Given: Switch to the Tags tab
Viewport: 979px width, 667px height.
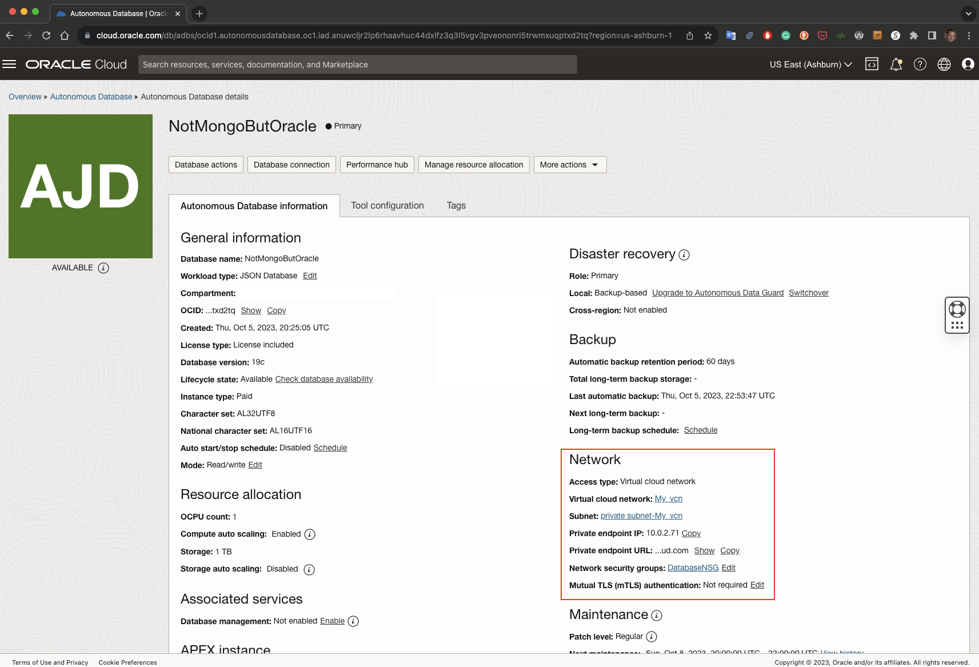Looking at the screenshot, I should tap(455, 205).
